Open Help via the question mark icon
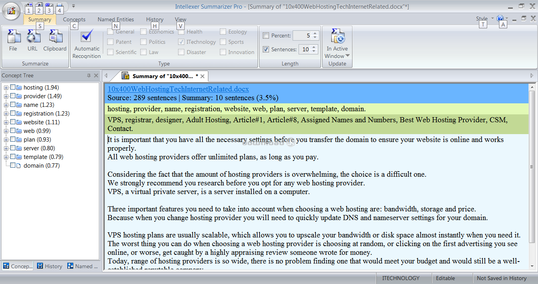This screenshot has height=284, width=538. click(500, 18)
